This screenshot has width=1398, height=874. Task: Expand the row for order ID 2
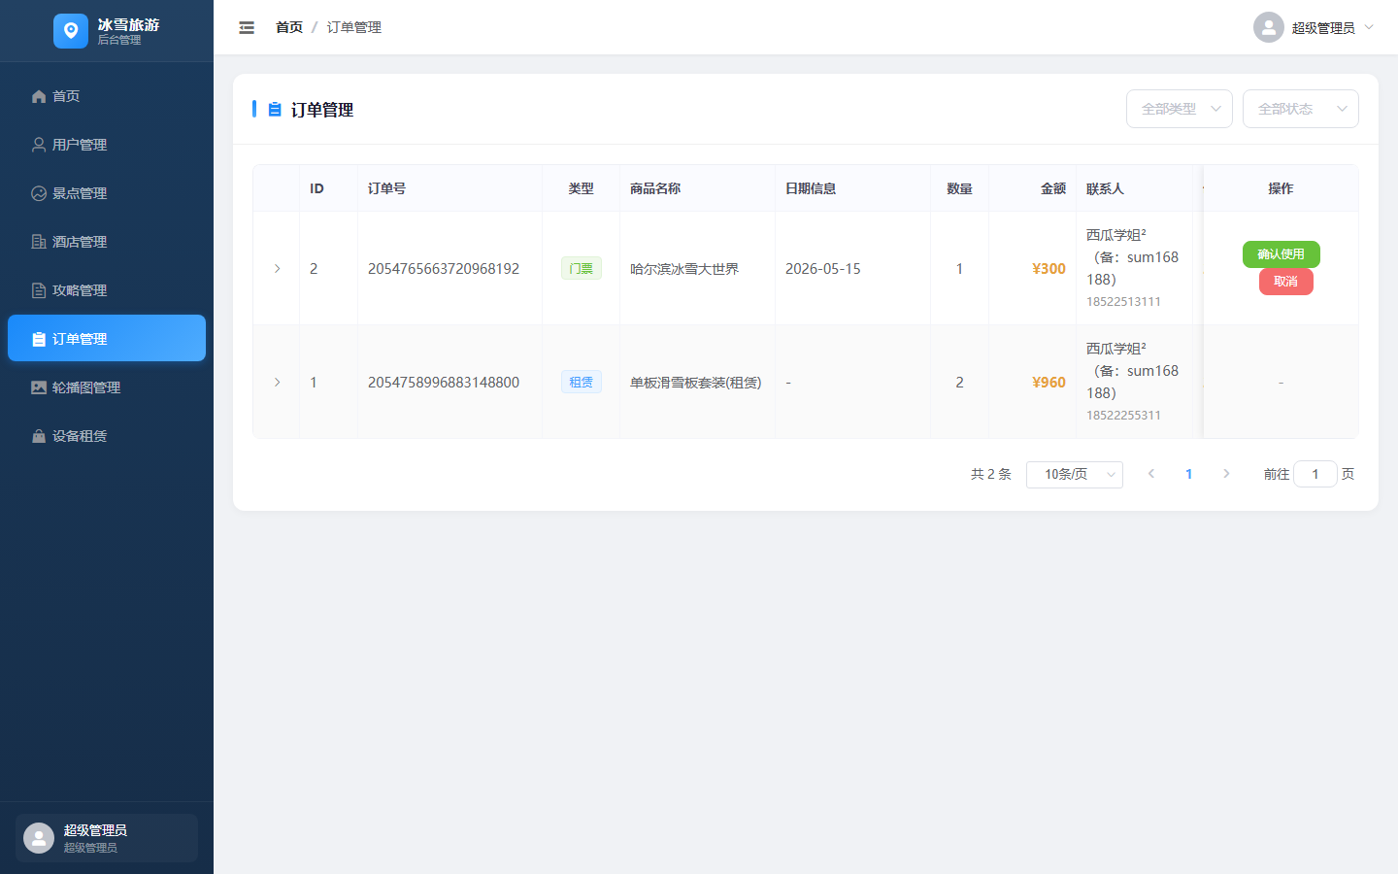coord(277,269)
